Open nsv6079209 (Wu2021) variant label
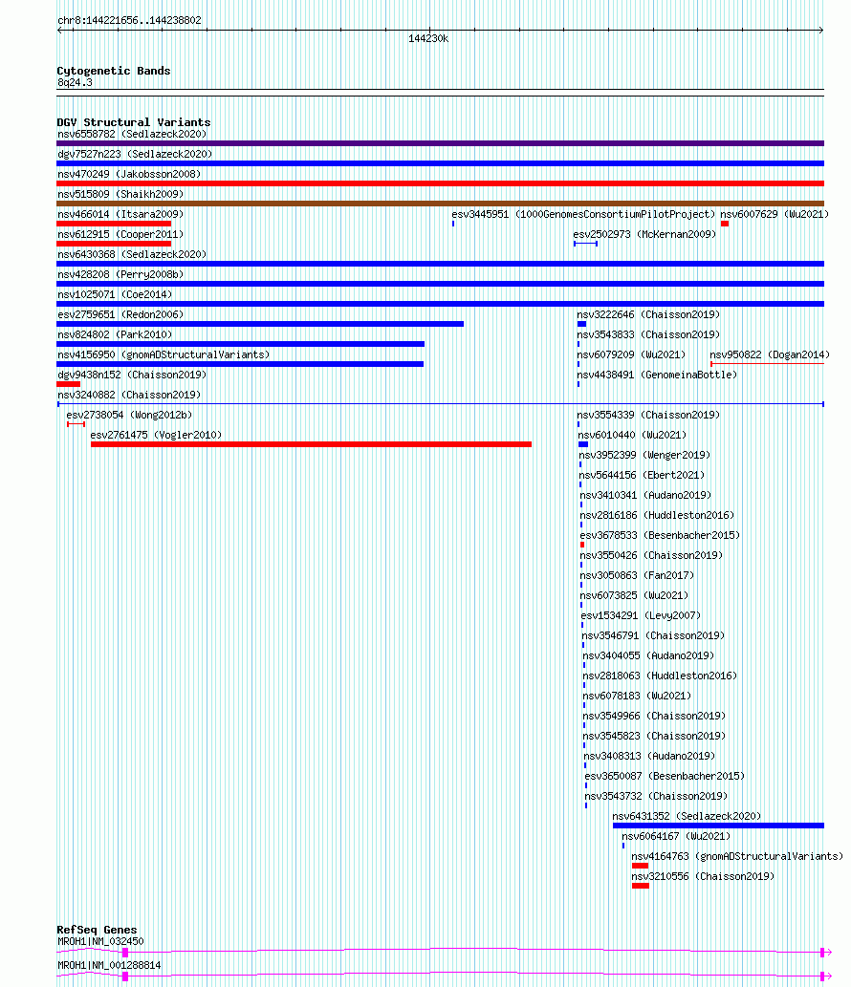 [631, 355]
